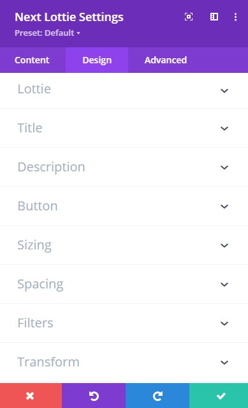Click the Next Lottie Settings title

click(69, 17)
